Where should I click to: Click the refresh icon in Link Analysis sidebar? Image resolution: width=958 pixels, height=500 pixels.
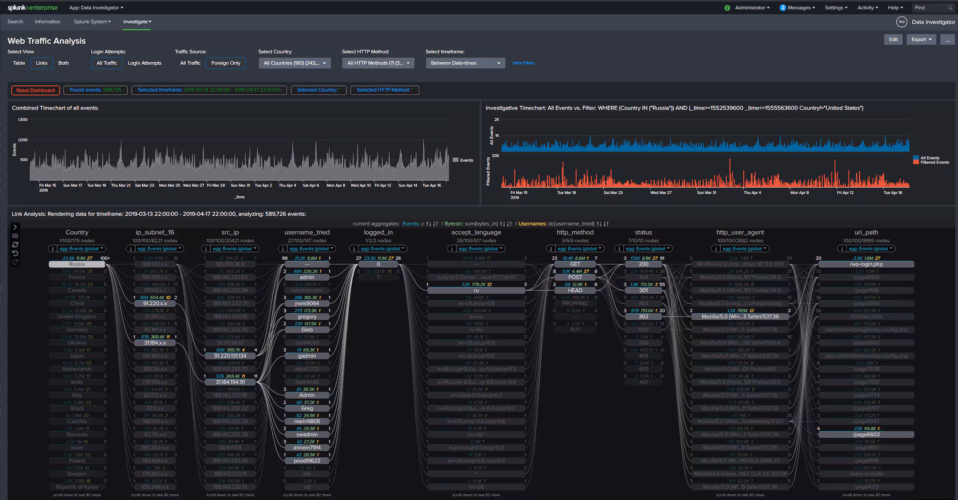(15, 244)
